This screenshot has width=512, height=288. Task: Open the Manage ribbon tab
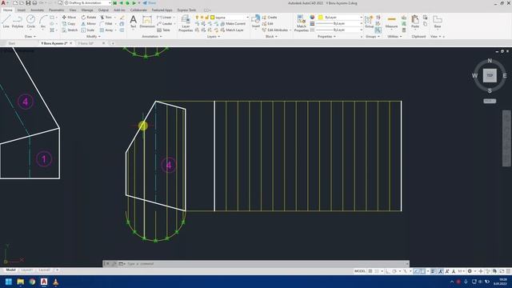point(87,10)
